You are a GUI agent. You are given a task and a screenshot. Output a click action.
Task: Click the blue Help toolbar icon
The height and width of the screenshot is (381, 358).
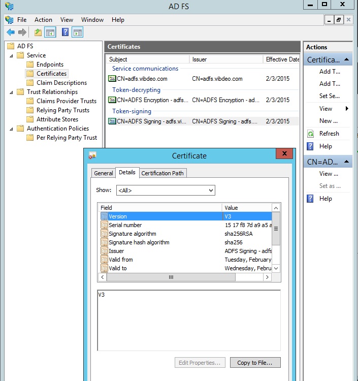point(65,33)
